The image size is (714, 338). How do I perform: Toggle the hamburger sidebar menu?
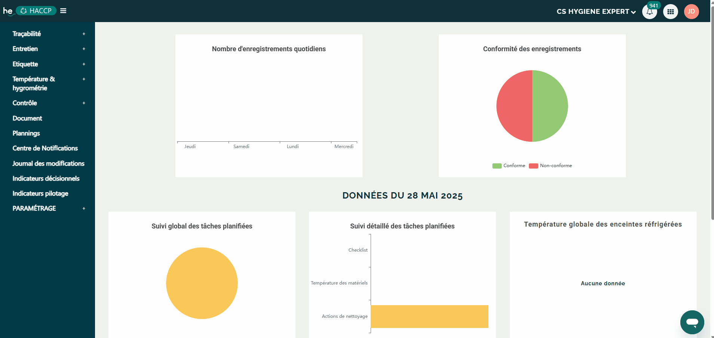[x=63, y=11]
